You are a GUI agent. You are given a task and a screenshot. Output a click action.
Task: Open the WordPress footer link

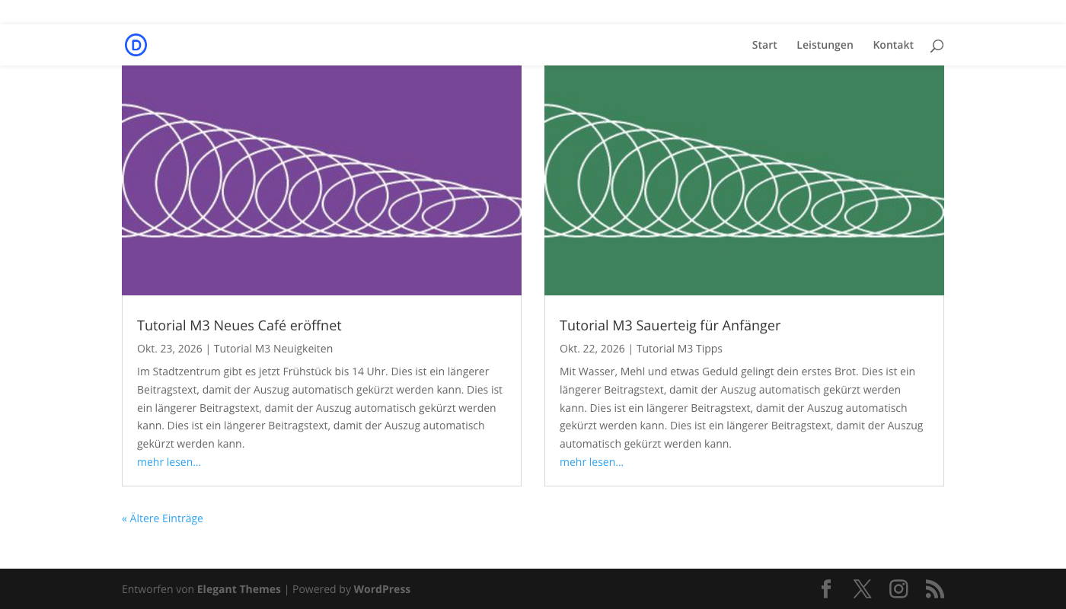(381, 589)
